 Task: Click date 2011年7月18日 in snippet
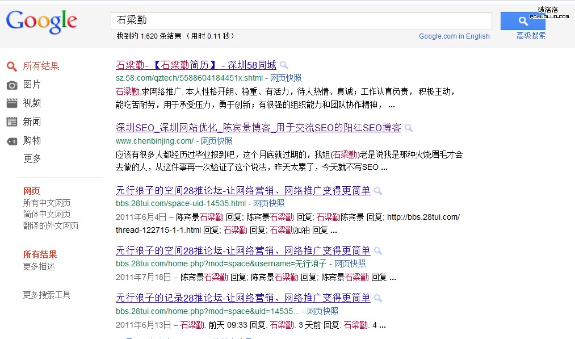[x=144, y=277]
